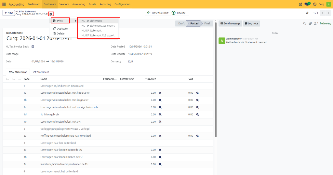
Task: Go to the next record with the right chevron
Action: coord(328,13)
